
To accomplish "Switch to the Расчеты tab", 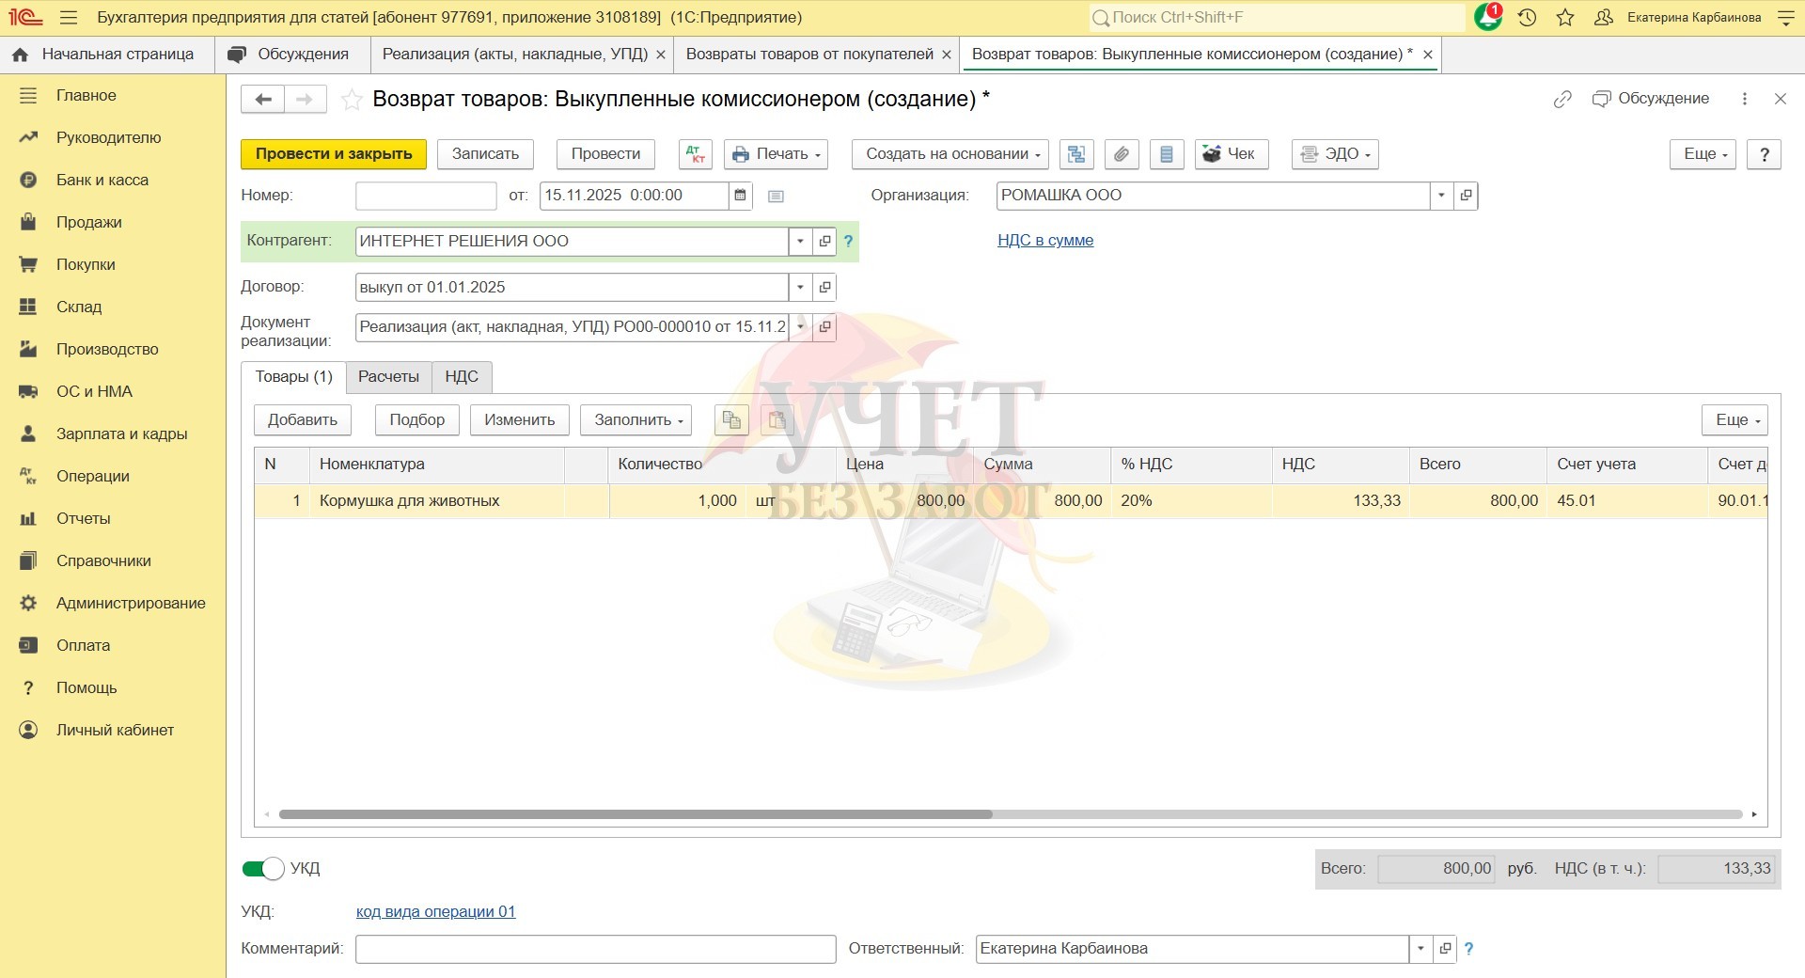I will tap(388, 377).
